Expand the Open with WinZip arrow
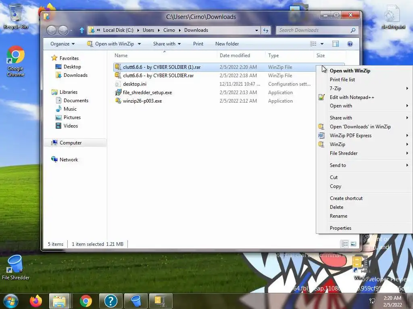413x309 pixels. (x=139, y=44)
